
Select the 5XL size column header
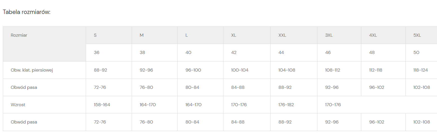[417, 35]
